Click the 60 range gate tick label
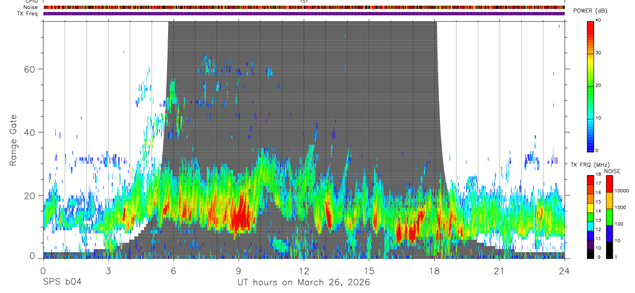Image resolution: width=635 pixels, height=293 pixels. pos(31,69)
